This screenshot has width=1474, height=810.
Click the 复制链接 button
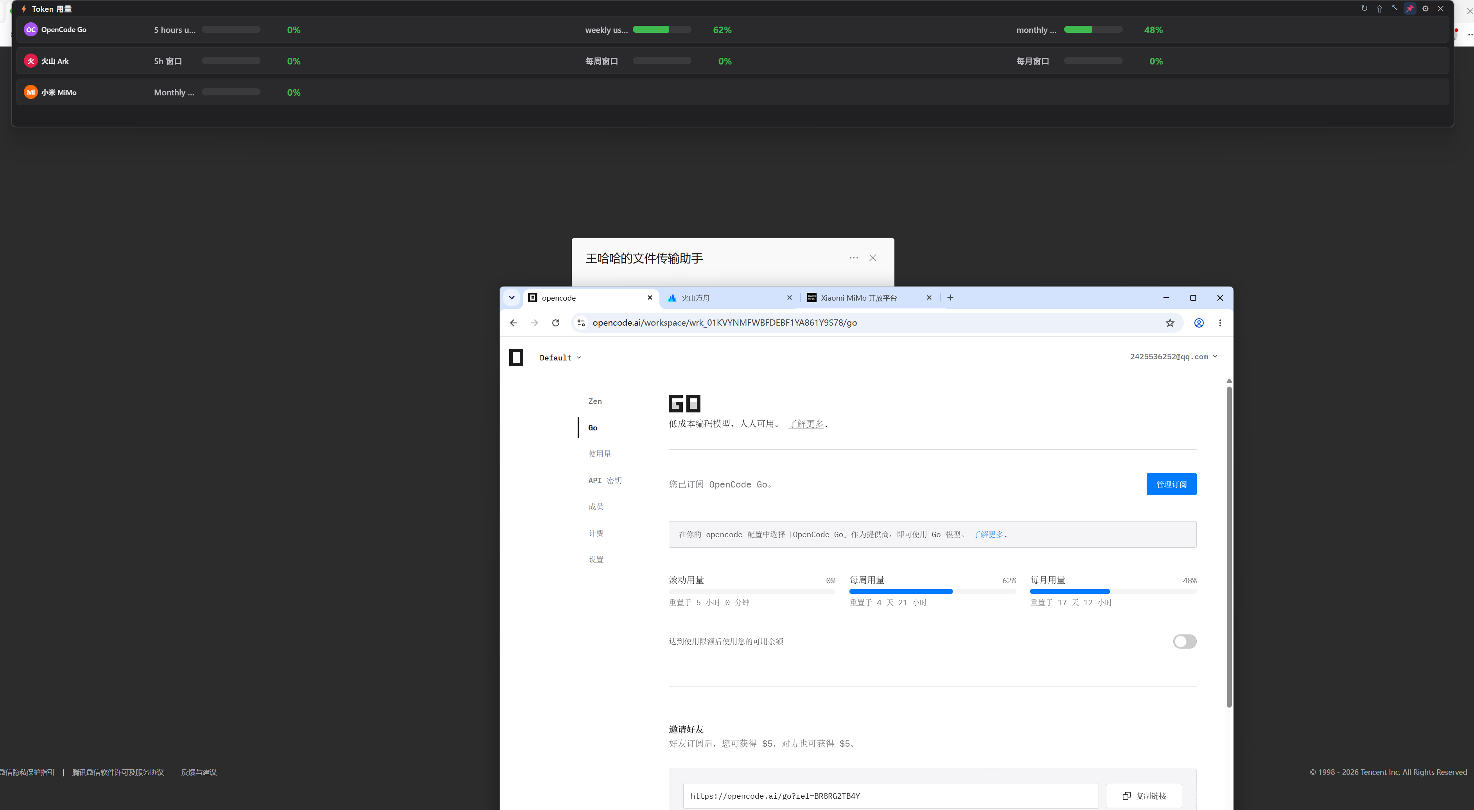[x=1143, y=796]
